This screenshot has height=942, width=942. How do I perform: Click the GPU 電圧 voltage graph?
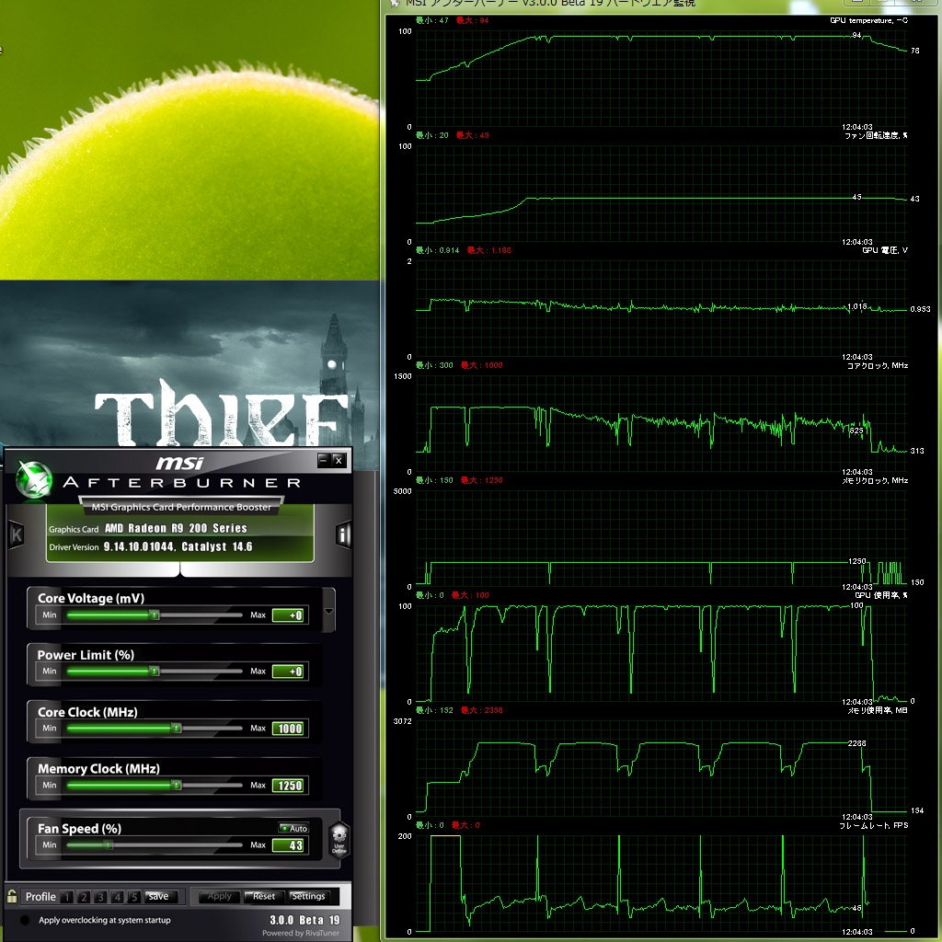tap(661, 309)
